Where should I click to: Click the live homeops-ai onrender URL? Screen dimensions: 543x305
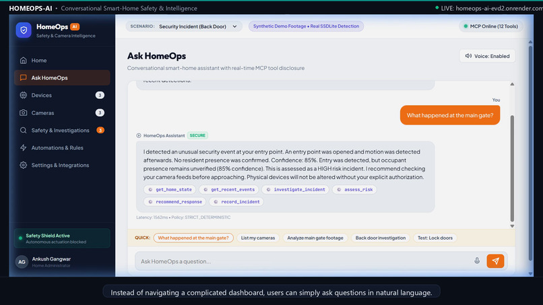click(x=499, y=8)
